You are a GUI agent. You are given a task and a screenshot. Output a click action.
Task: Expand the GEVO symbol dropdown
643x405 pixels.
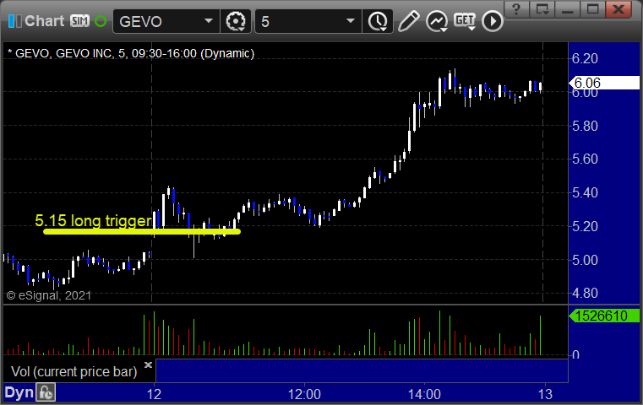(x=209, y=20)
